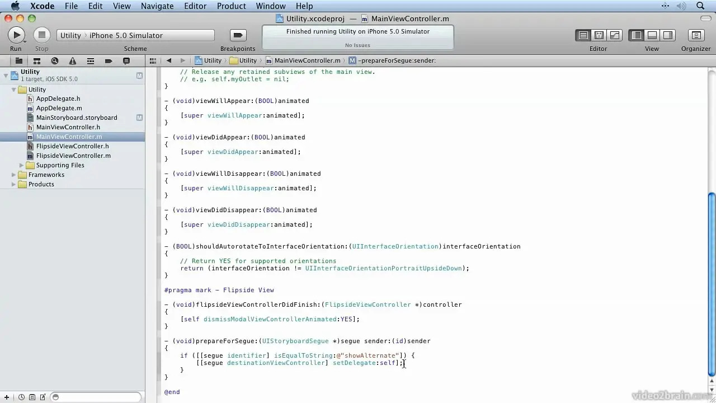Viewport: 716px width, 403px height.
Task: Toggle the Navigator pane view button
Action: tap(637, 35)
